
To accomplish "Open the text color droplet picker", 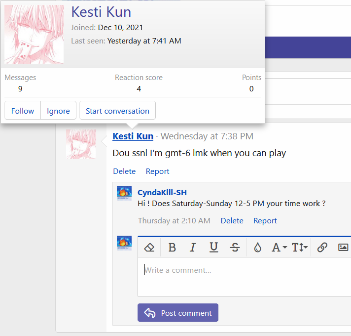I will (x=257, y=248).
